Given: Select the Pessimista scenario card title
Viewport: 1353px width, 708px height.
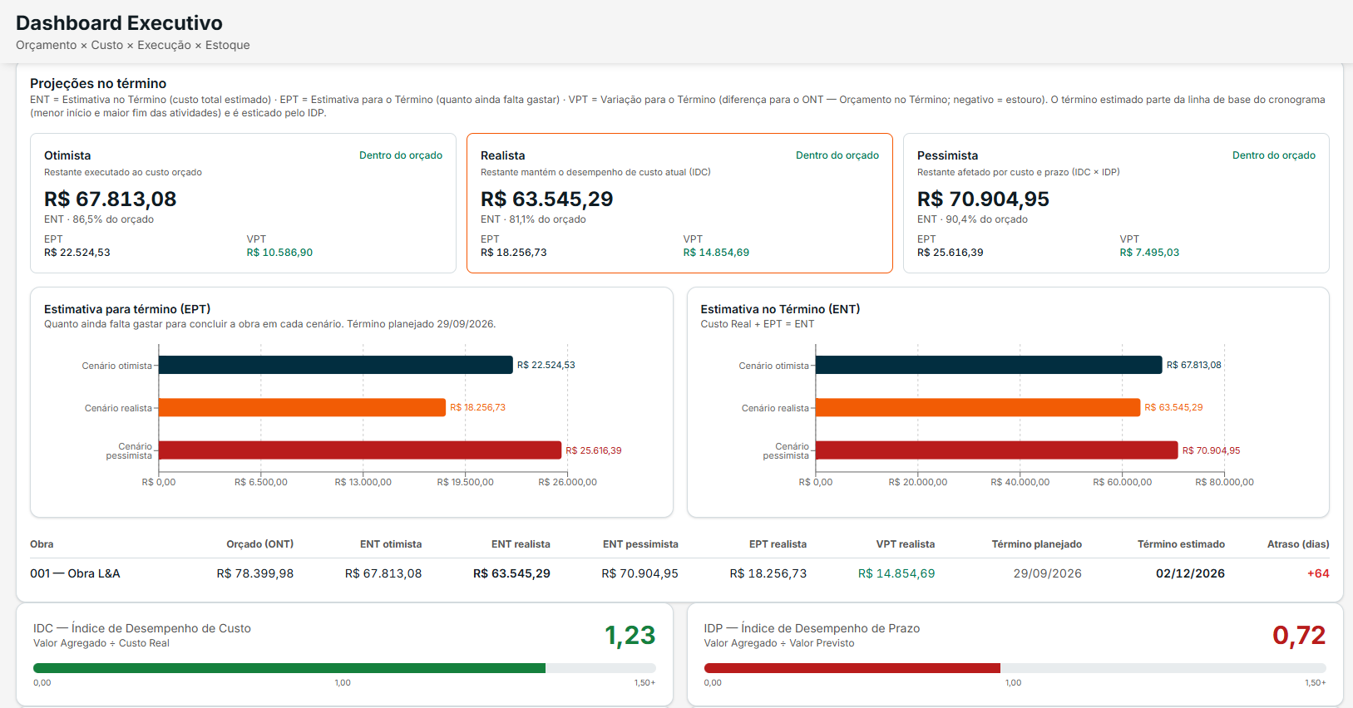Looking at the screenshot, I should pyautogui.click(x=948, y=155).
